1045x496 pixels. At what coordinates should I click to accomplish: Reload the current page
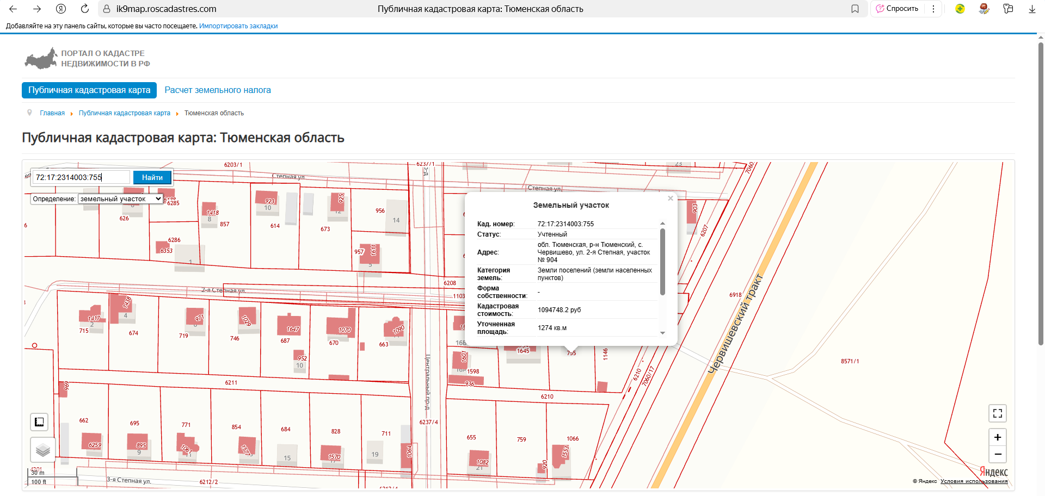[84, 9]
